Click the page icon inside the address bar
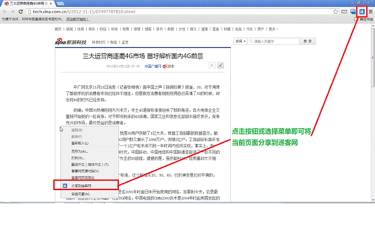This screenshot has height=234, width=375. (29, 12)
